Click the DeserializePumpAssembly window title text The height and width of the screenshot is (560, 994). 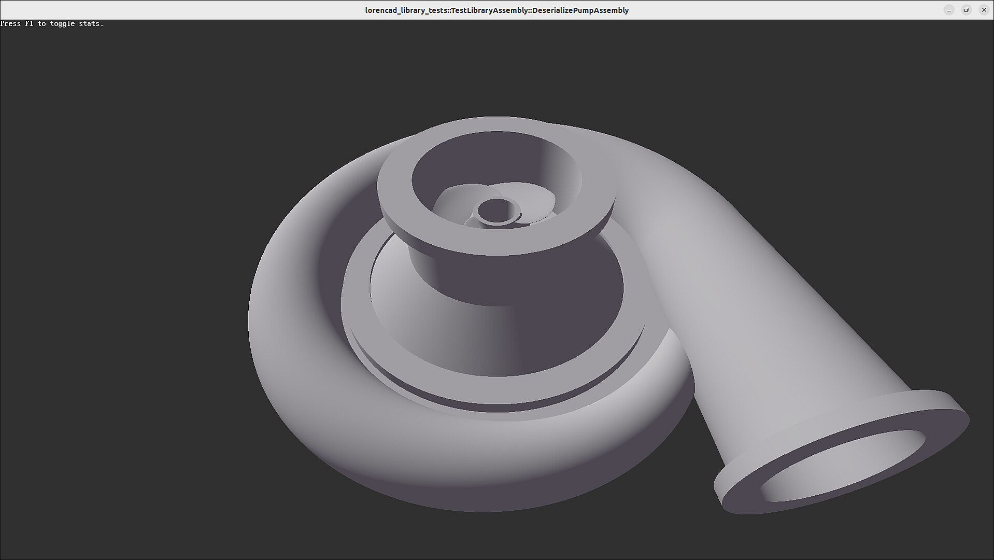click(x=496, y=10)
